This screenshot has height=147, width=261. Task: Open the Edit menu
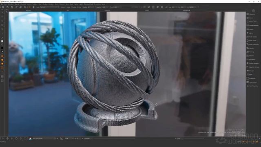tap(5, 4)
